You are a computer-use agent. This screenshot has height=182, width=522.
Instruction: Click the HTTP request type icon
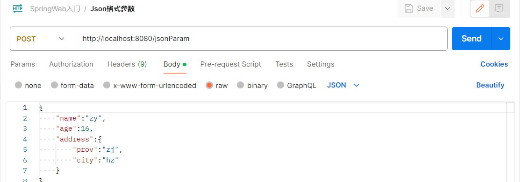click(x=18, y=9)
